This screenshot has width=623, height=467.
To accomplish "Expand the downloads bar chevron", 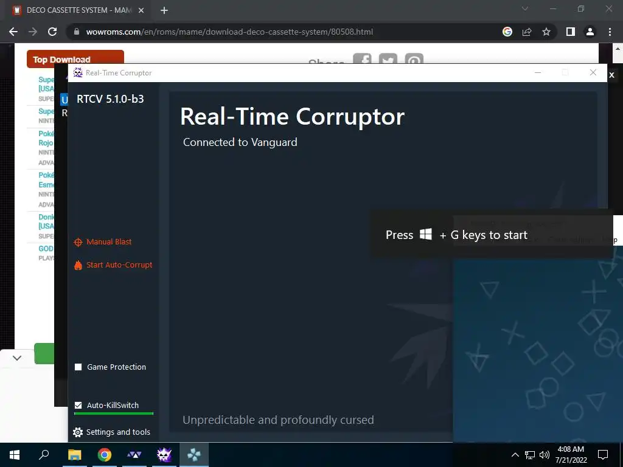I will coord(17,358).
